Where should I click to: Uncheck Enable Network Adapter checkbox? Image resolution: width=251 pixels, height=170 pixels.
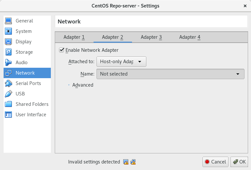pyautogui.click(x=62, y=50)
